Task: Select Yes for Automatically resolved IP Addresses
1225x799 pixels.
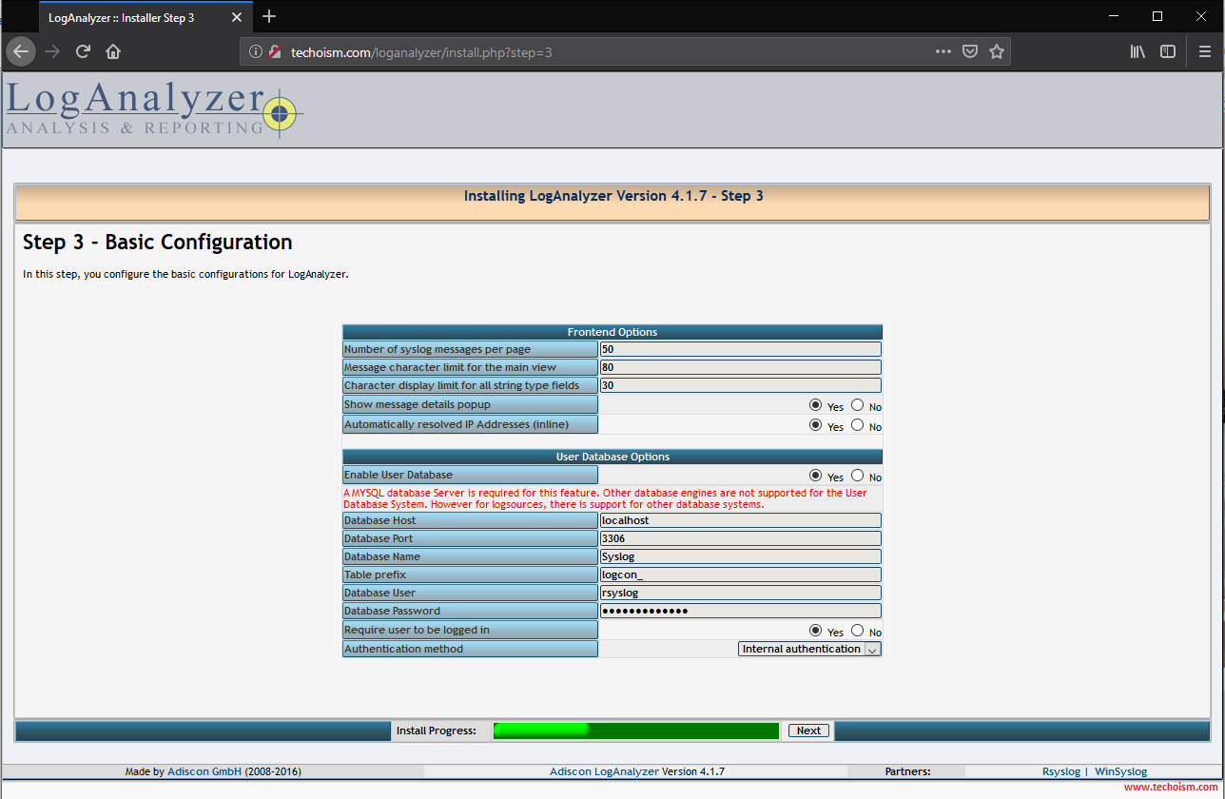Action: coord(815,425)
